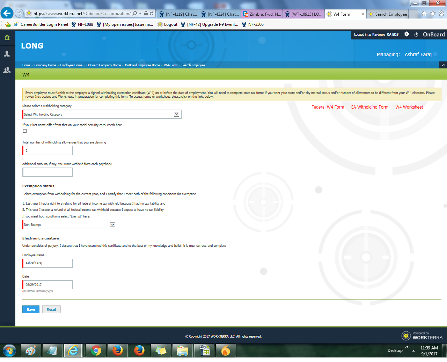This screenshot has width=447, height=362.
Task: Open Internet Explorer taskbar icon
Action: (x=73, y=350)
